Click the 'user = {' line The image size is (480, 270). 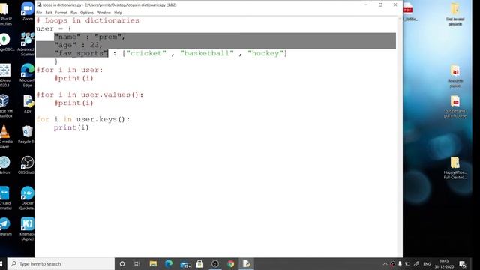tap(53, 28)
